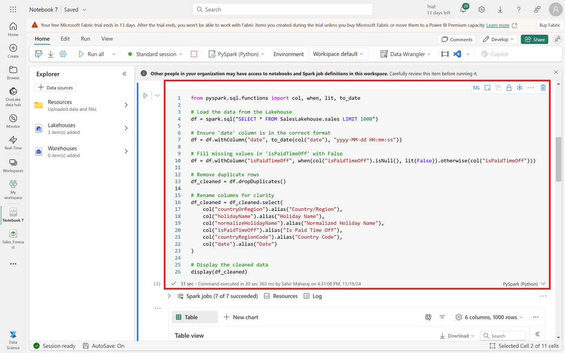
Task: Open the Comments pane
Action: 457,39
